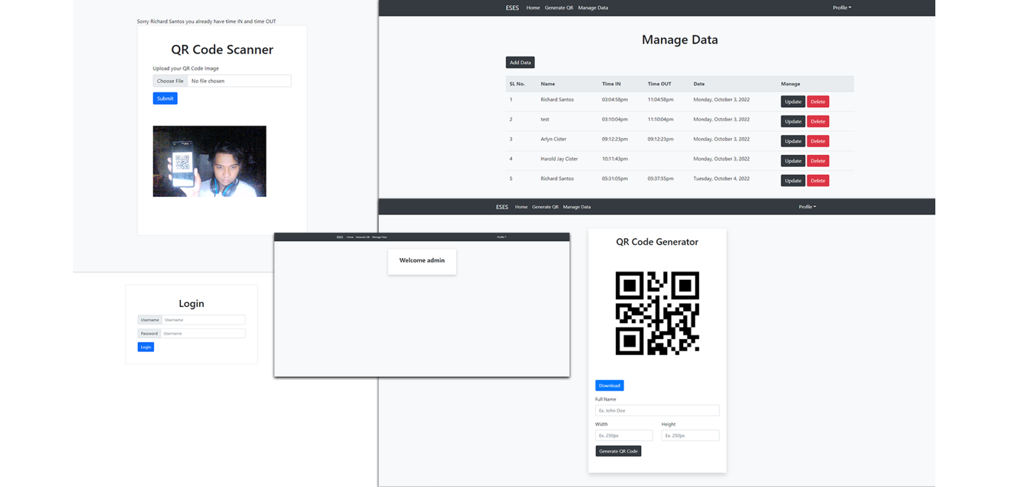Focus the Height input field
1009x487 pixels.
pos(691,436)
